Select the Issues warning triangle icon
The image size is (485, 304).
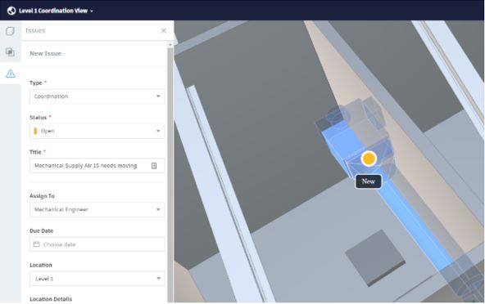point(10,74)
